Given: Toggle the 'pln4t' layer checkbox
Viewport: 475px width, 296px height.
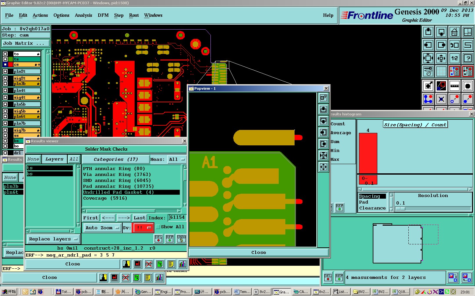Looking at the screenshot, I should point(5,90).
